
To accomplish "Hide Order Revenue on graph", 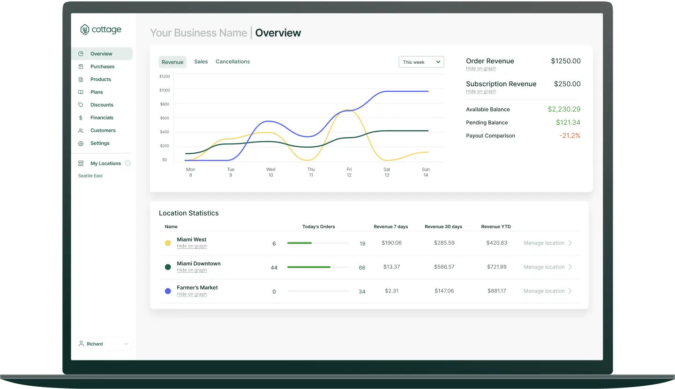I will click(x=481, y=68).
